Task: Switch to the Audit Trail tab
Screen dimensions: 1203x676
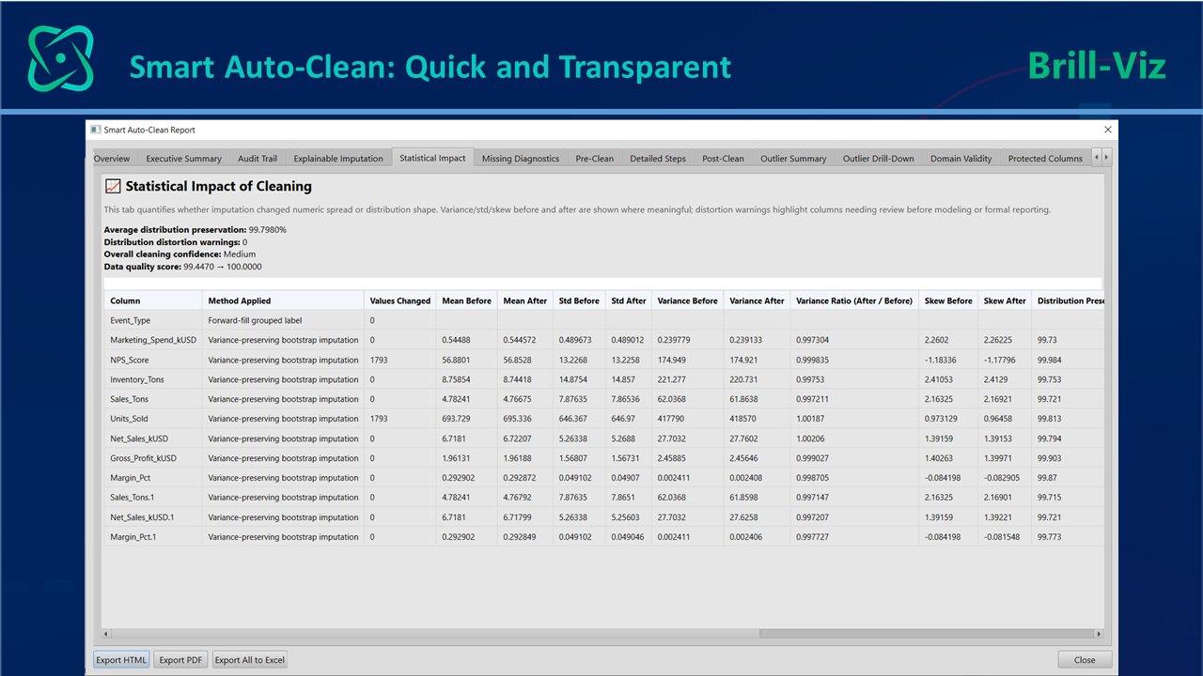Action: point(258,159)
